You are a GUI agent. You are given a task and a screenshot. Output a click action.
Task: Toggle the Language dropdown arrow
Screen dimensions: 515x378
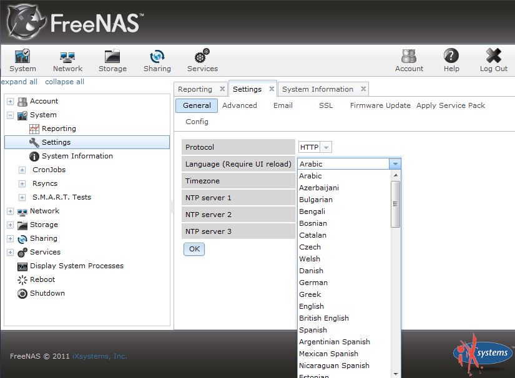click(395, 164)
